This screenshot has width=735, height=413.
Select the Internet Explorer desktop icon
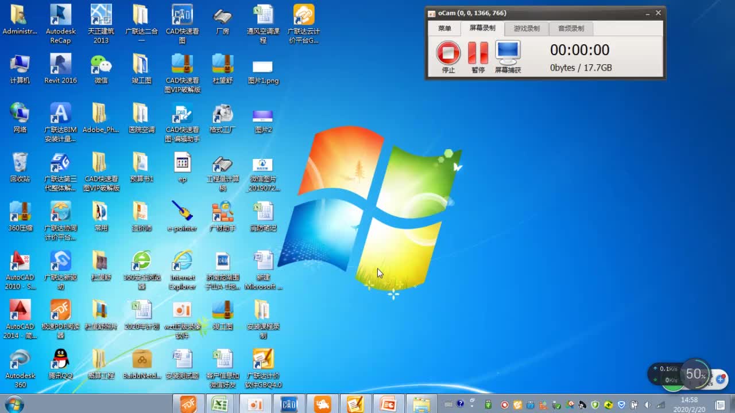tap(182, 270)
